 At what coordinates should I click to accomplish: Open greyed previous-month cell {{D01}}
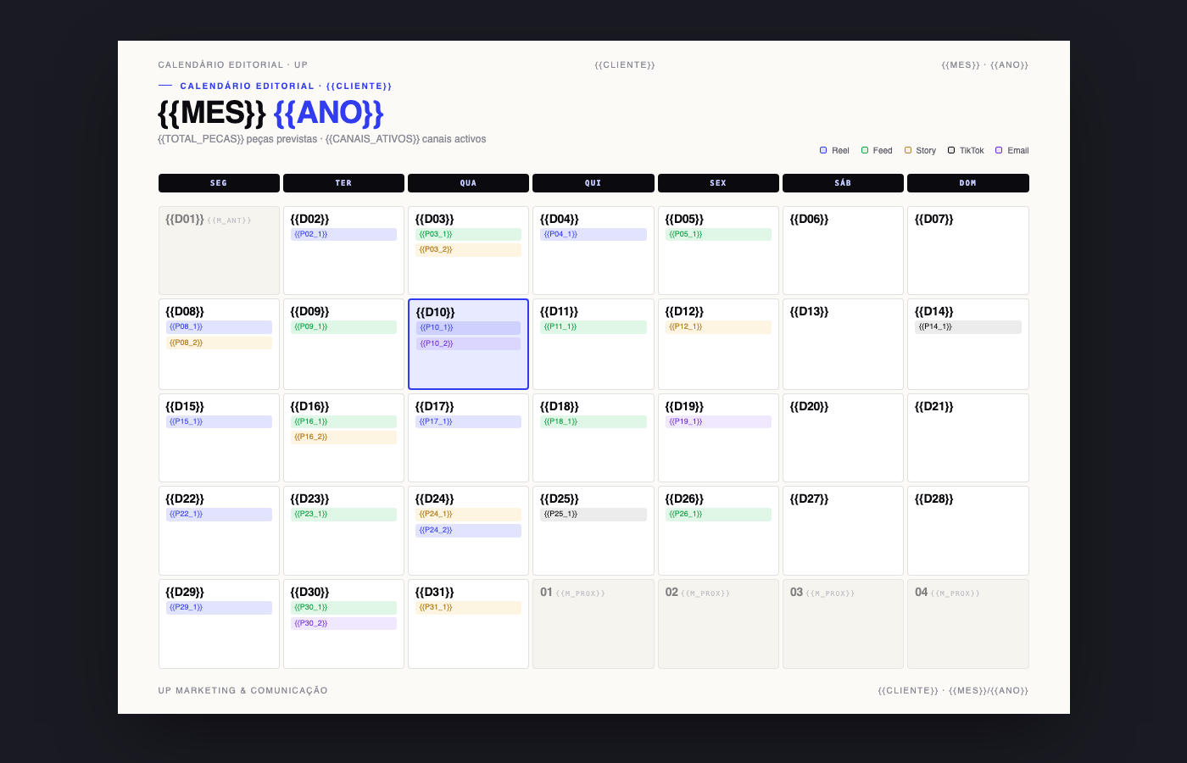coord(219,251)
